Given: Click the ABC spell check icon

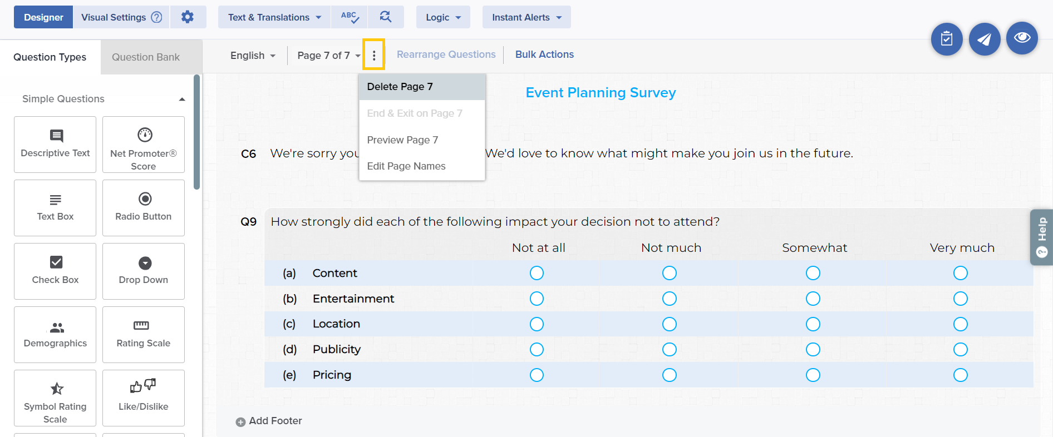Looking at the screenshot, I should point(350,17).
